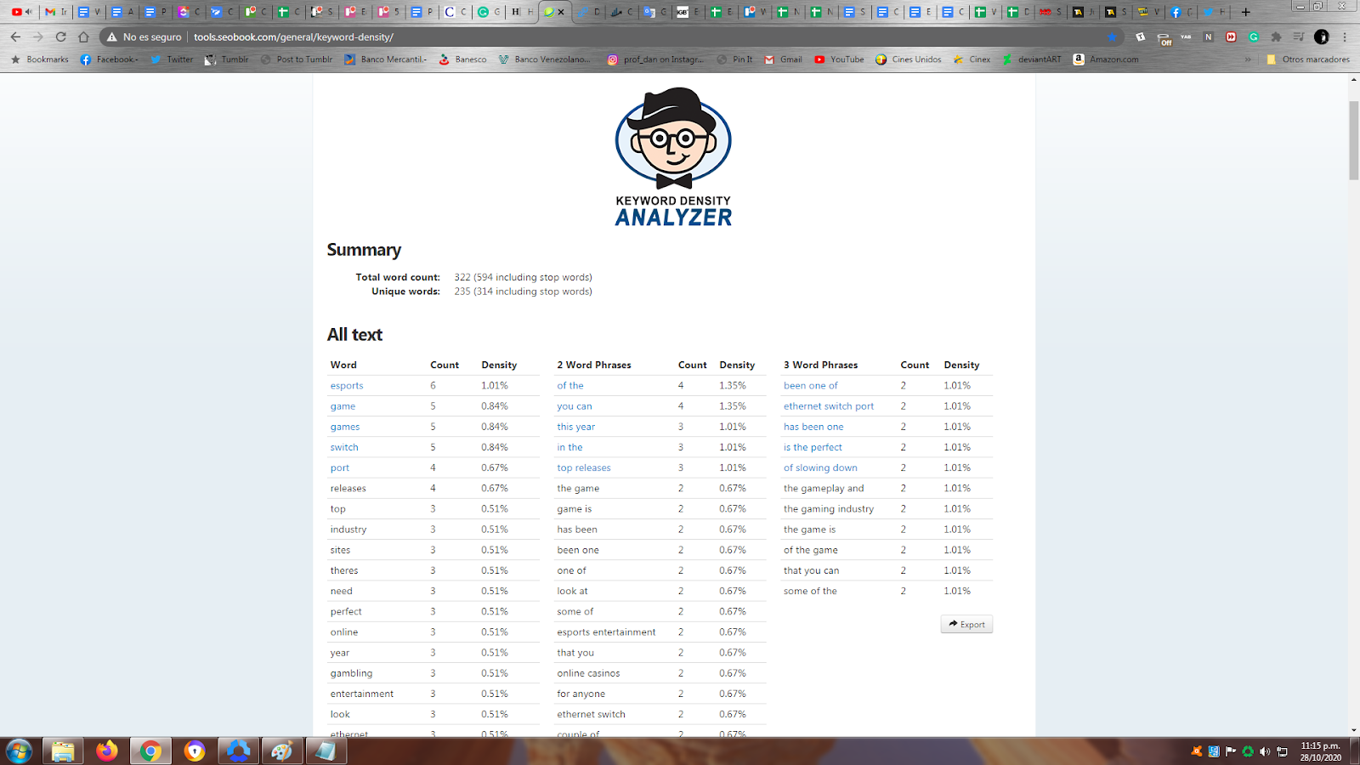Open File Explorer from the taskbar

pos(63,751)
